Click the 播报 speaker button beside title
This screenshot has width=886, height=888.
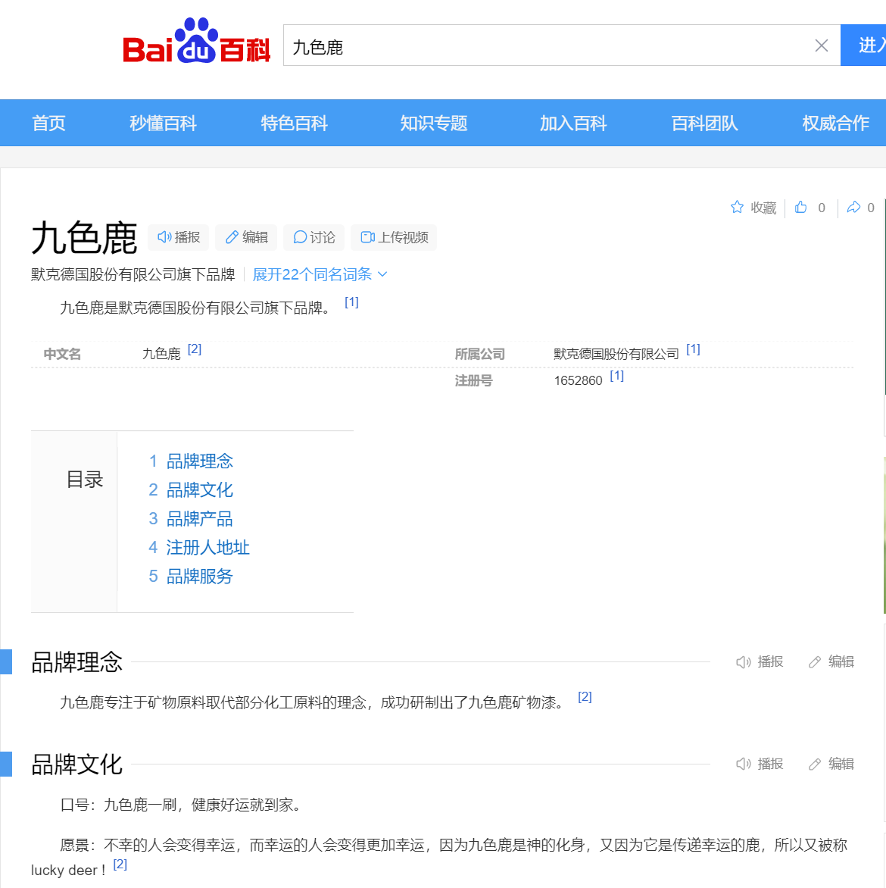(x=179, y=237)
